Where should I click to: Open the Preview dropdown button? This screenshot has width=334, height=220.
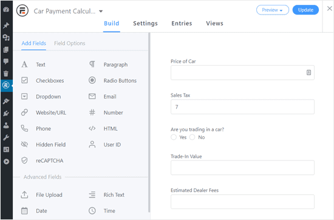click(x=273, y=10)
